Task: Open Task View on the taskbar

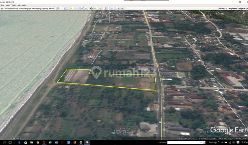Action: click(x=10, y=142)
